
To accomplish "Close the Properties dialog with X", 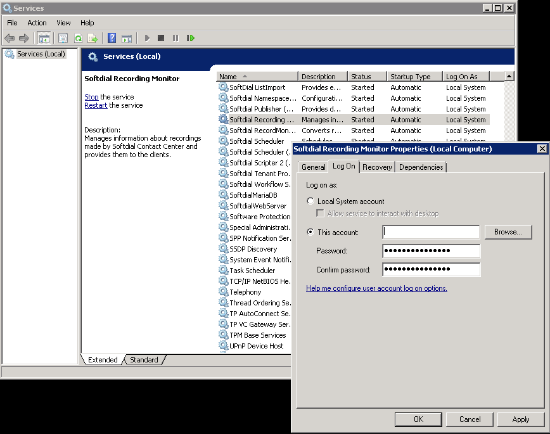I will (x=542, y=149).
